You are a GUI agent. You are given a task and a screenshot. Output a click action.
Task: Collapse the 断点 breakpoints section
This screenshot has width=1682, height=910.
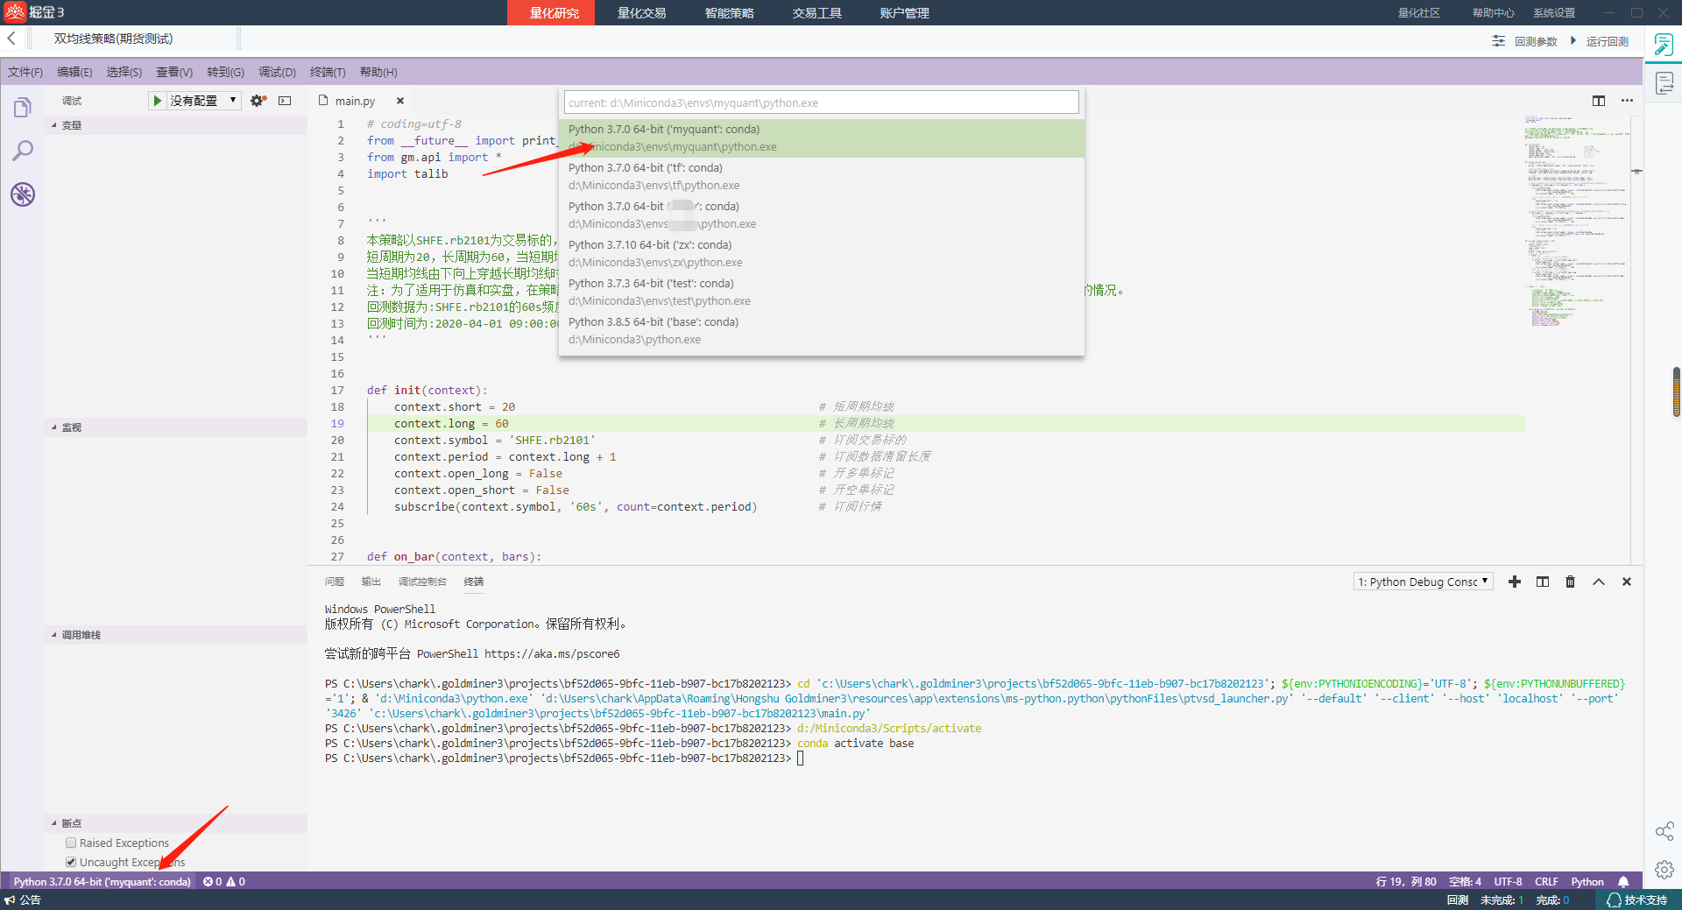(175, 823)
